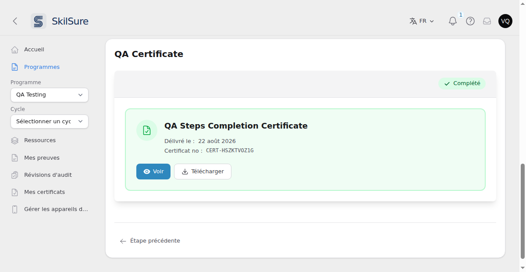Open notifications bell
526x272 pixels.
coord(453,21)
